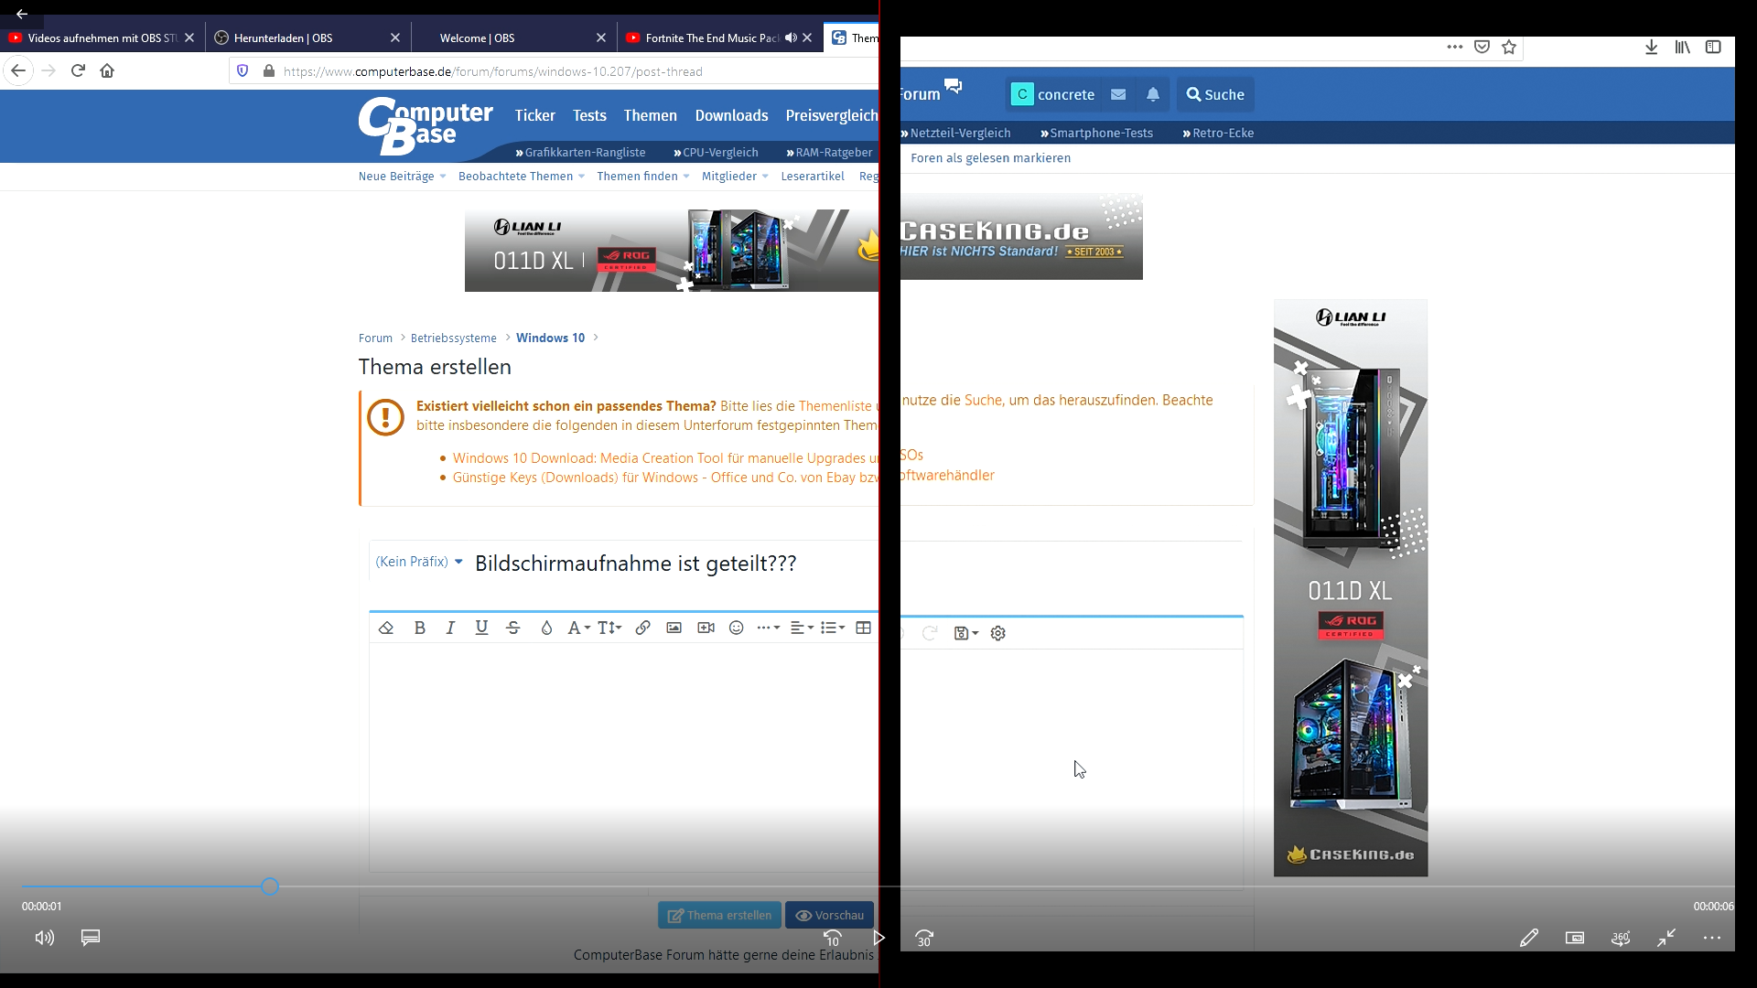The image size is (1757, 988).
Task: Exit fullscreen mode
Action: click(x=1666, y=938)
